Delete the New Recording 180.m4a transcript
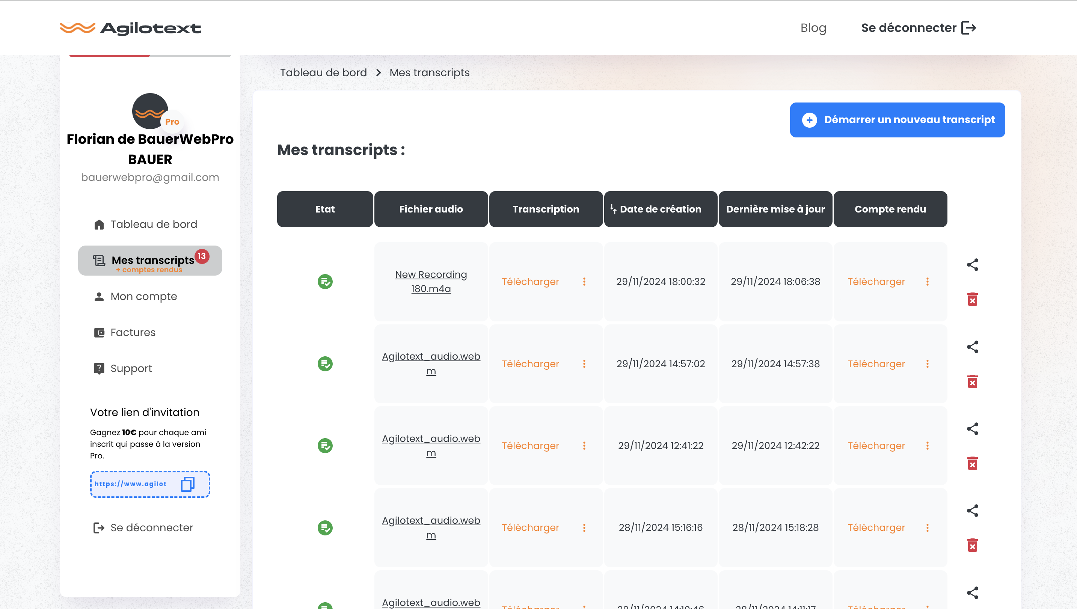 click(x=973, y=299)
